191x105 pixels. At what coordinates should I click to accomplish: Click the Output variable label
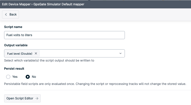click(16, 45)
